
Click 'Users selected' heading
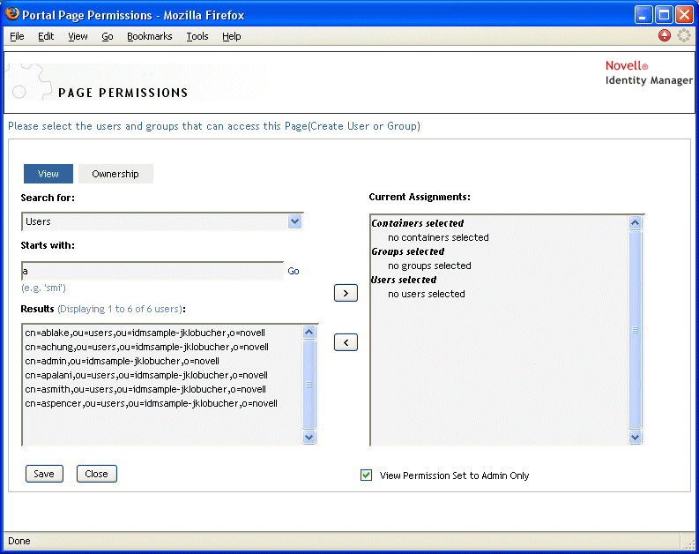(x=404, y=280)
